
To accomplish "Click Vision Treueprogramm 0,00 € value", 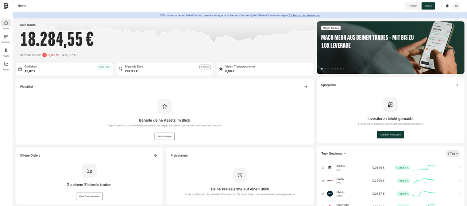I will (229, 71).
